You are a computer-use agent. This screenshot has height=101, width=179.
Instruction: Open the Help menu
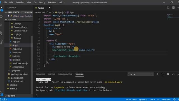click(x=61, y=3)
